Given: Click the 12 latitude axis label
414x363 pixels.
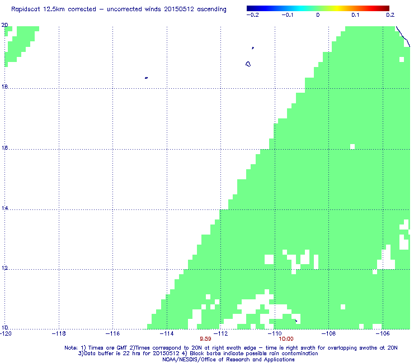Looking at the screenshot, I should (x=4, y=268).
